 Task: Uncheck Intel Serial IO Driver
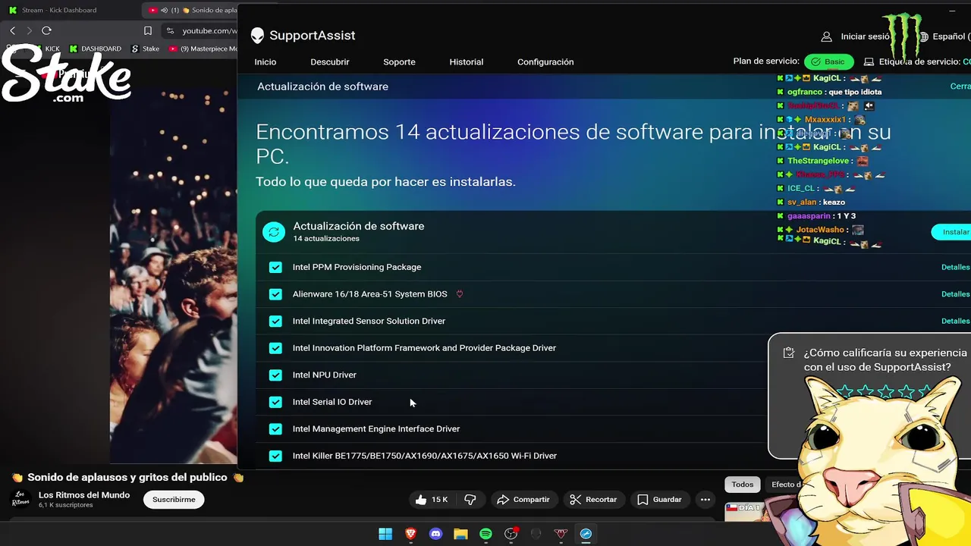(275, 402)
